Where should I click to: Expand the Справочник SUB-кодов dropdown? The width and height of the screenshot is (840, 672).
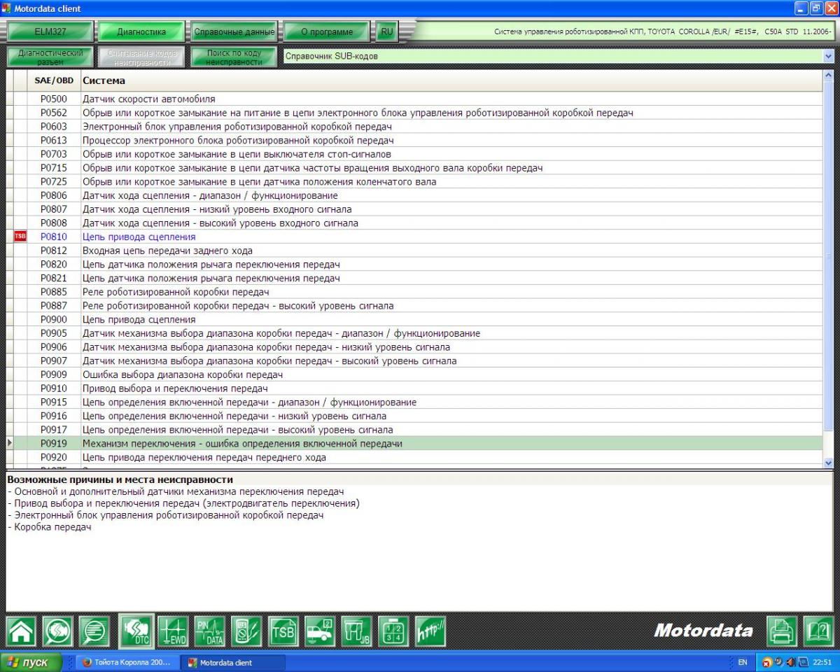pos(829,57)
